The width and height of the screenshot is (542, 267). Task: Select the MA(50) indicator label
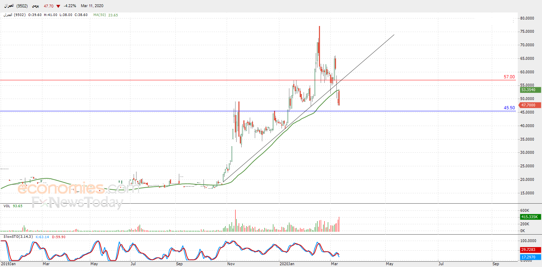pos(99,15)
